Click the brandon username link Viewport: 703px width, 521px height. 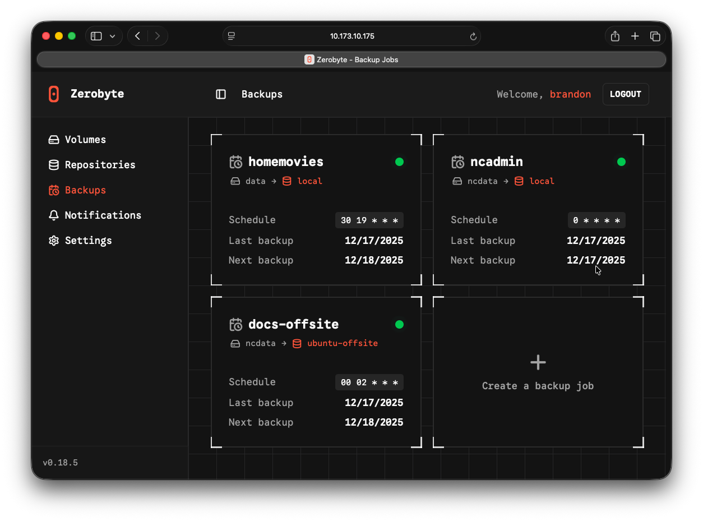tap(570, 94)
